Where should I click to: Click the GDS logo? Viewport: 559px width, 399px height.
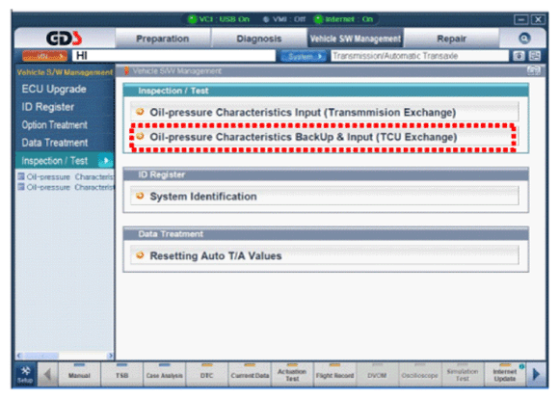(x=64, y=39)
